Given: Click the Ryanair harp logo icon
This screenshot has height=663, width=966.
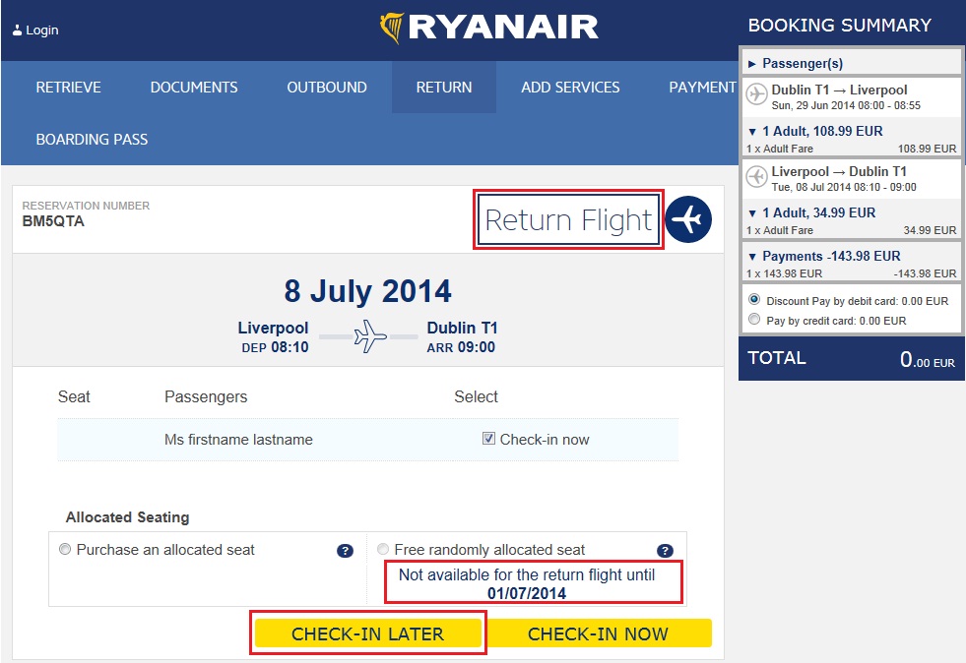Looking at the screenshot, I should point(392,28).
